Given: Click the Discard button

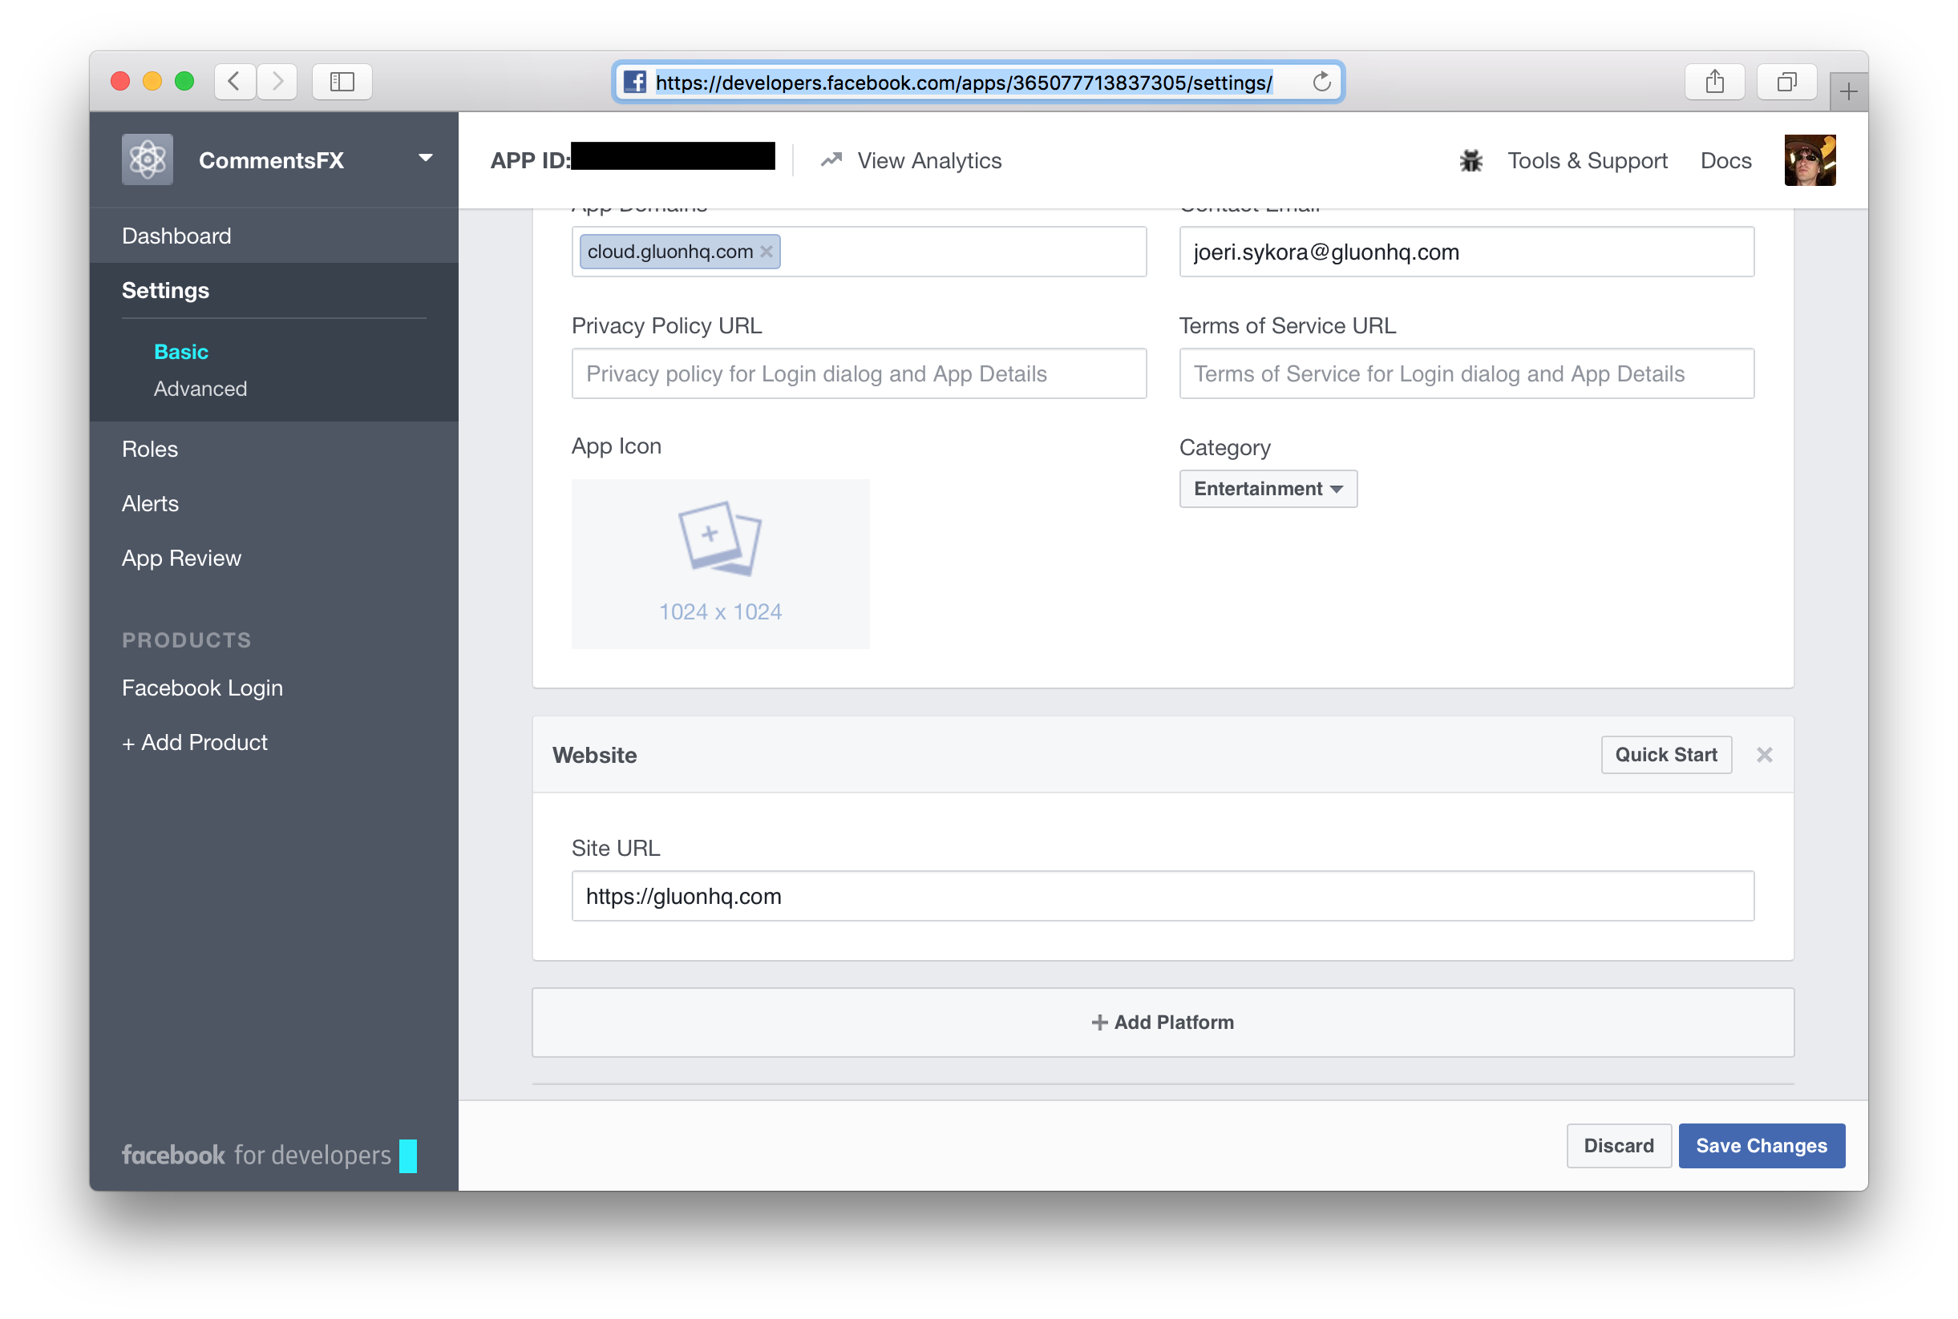Looking at the screenshot, I should point(1616,1144).
